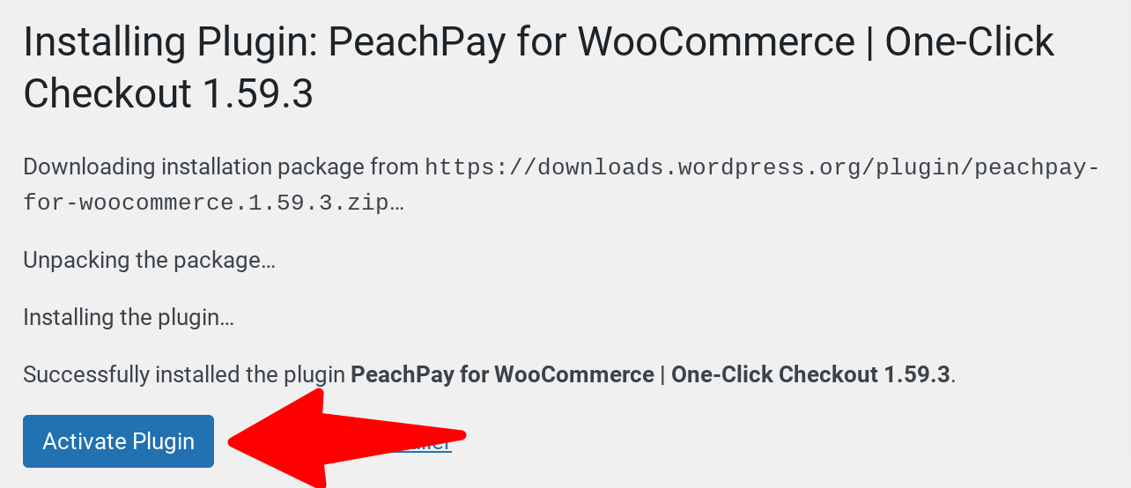Click the https:// prefix of package URL
Viewport: 1131px width, 488px height.
click(481, 166)
